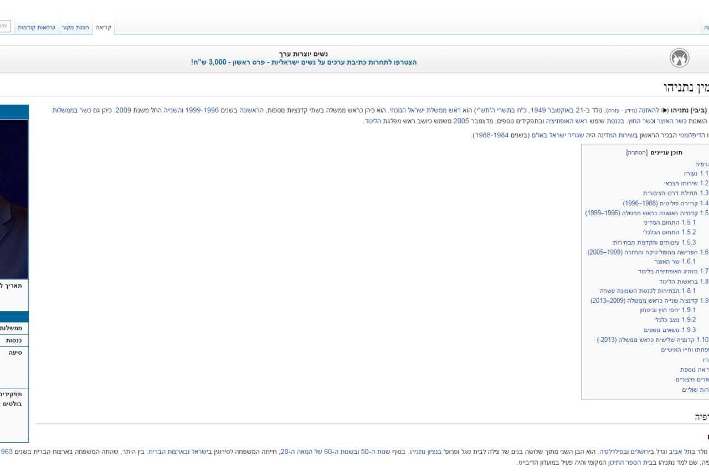Follow the הליכוד party link in the intro
Image resolution: width=709 pixels, height=472 pixels.
point(372,121)
